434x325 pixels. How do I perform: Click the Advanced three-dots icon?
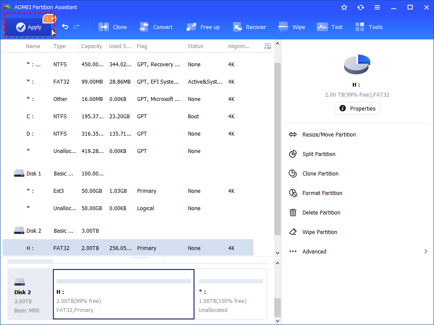point(293,251)
